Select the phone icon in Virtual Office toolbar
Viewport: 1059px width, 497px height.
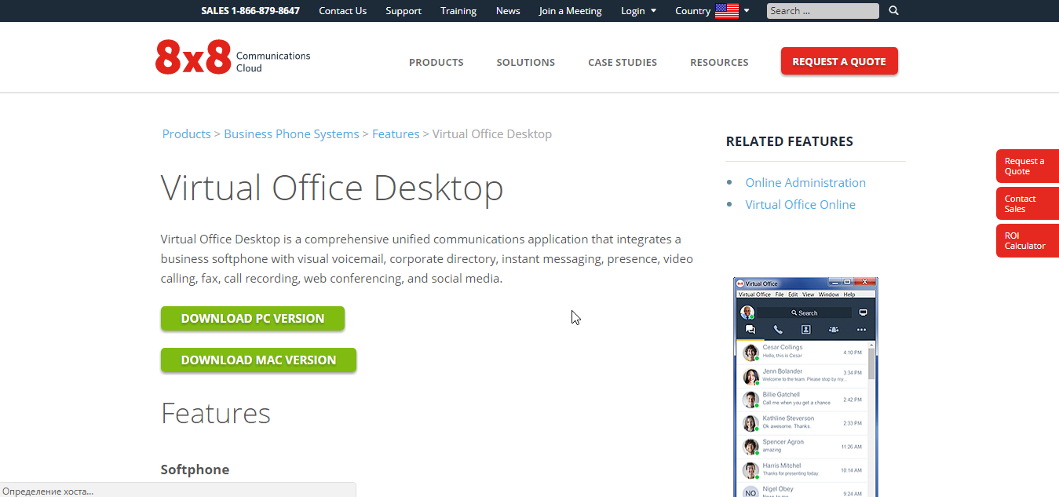click(777, 330)
